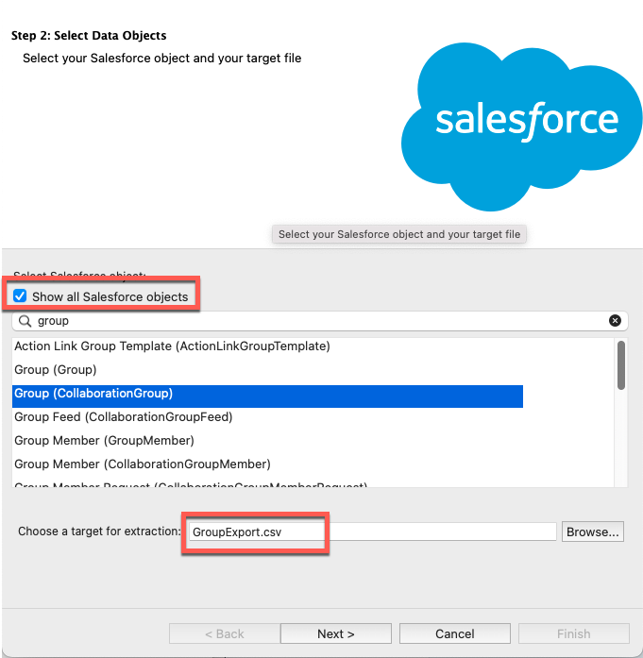Select the Group Member Request object

(190, 486)
